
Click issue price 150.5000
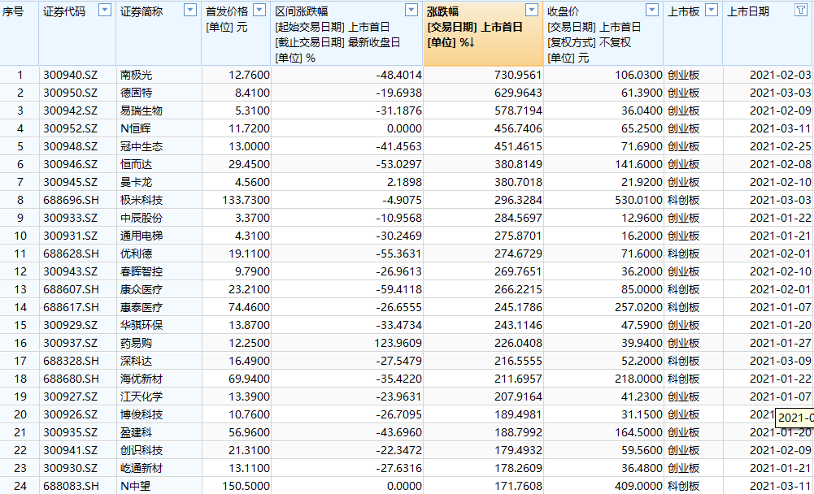click(x=246, y=486)
